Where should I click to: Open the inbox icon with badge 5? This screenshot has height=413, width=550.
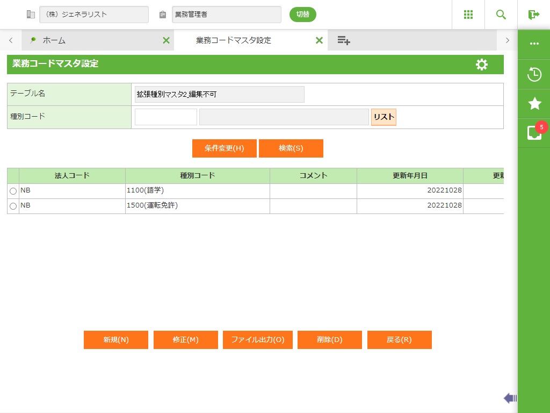[x=534, y=133]
